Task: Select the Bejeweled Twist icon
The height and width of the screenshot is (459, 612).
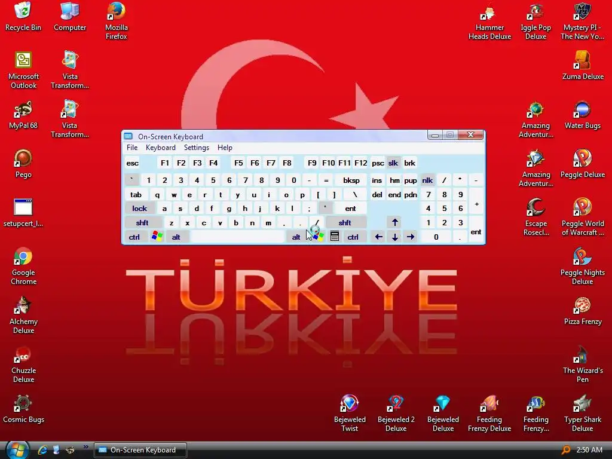Action: click(x=349, y=414)
